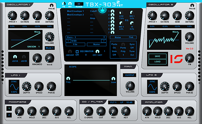Click the LOAD button
Viewport: 202px width, 124px height.
click(x=157, y=62)
